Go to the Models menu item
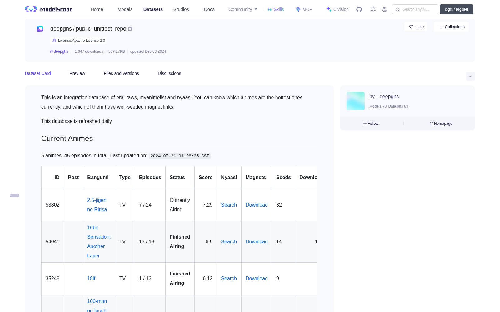 click(x=125, y=9)
